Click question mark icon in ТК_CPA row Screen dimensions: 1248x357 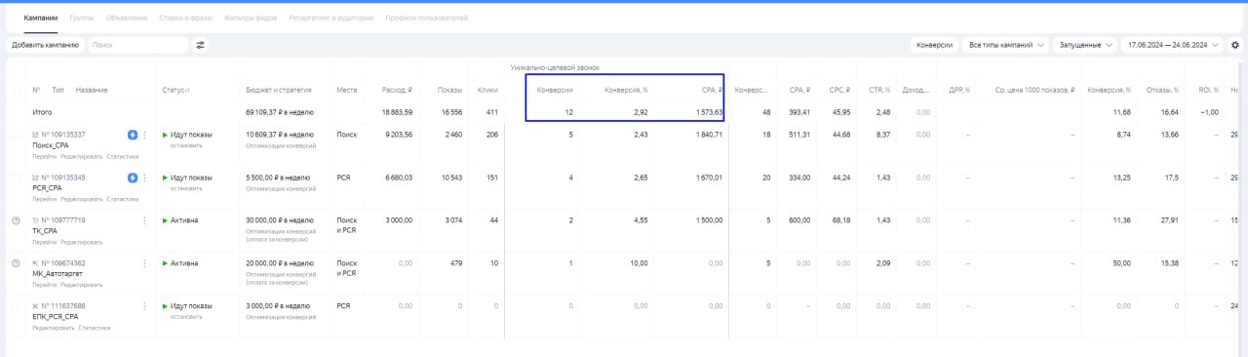coord(16,220)
